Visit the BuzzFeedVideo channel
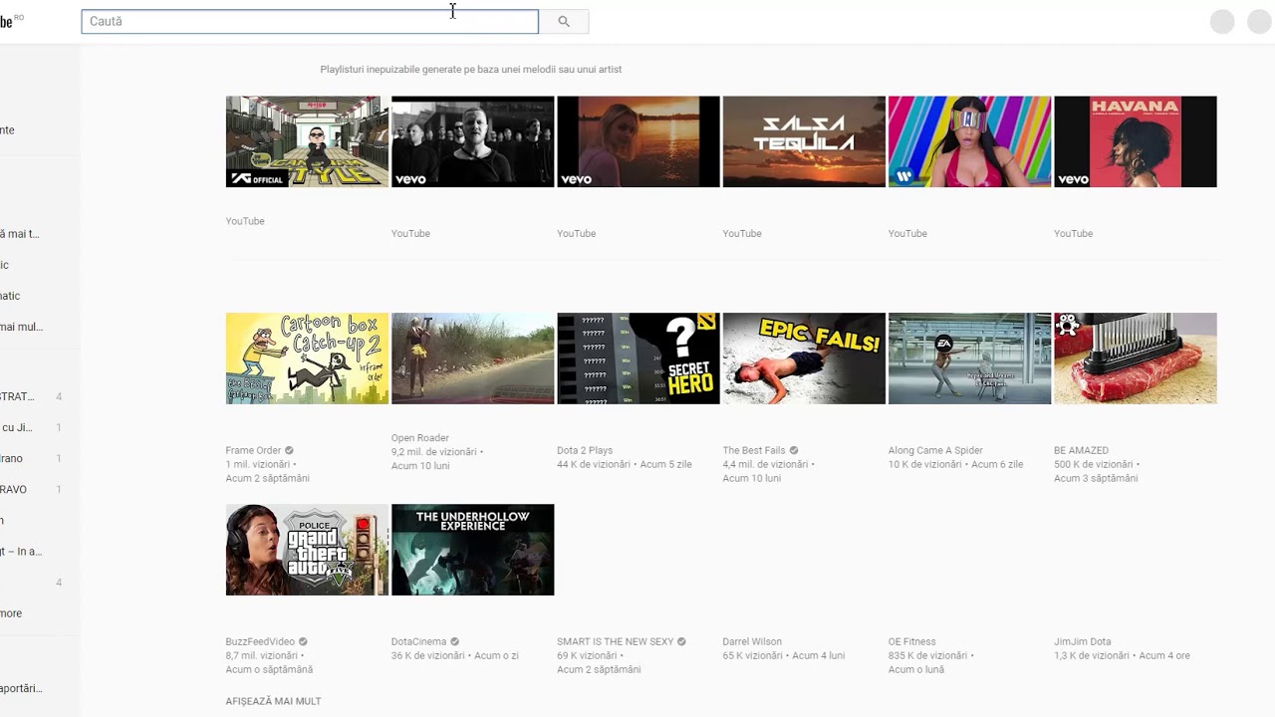 (x=260, y=641)
